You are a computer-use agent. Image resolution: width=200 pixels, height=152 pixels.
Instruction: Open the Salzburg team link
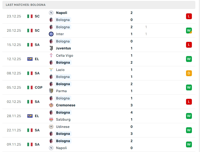(63, 119)
